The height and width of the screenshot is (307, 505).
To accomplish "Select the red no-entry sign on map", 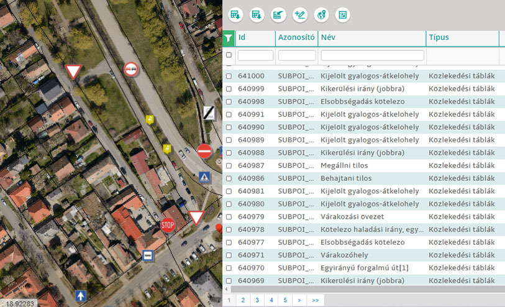I will coord(204,150).
